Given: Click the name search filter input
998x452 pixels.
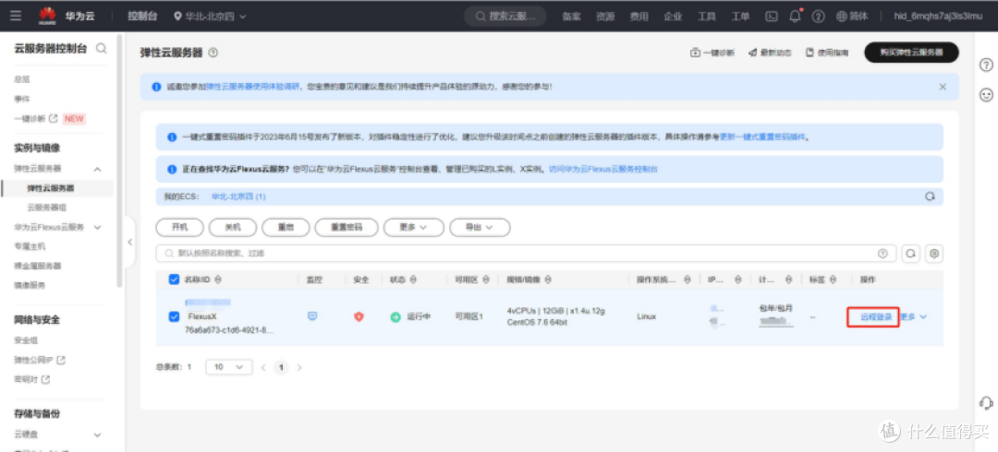Looking at the screenshot, I should point(526,253).
